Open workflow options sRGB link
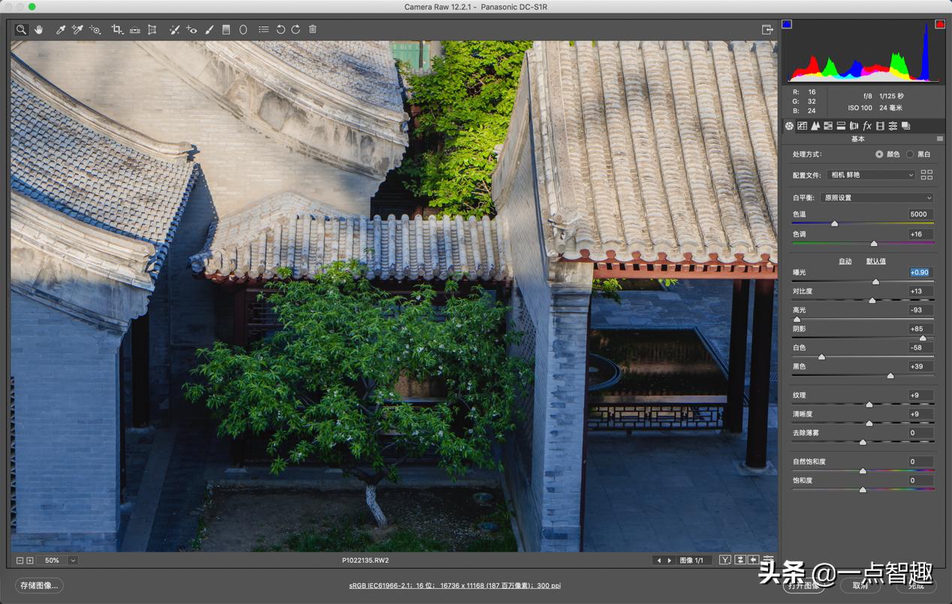 pyautogui.click(x=454, y=585)
